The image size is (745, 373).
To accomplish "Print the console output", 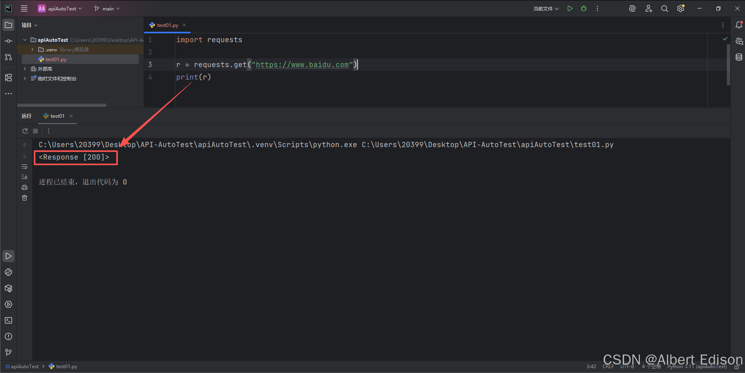I will pyautogui.click(x=25, y=187).
